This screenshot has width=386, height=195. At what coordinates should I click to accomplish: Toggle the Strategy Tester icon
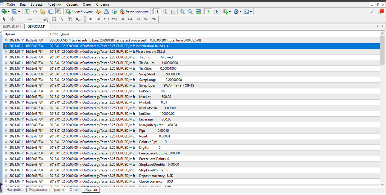(x=59, y=11)
